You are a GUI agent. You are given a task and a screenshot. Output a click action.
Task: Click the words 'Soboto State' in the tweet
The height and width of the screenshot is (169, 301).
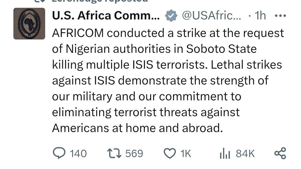click(221, 49)
